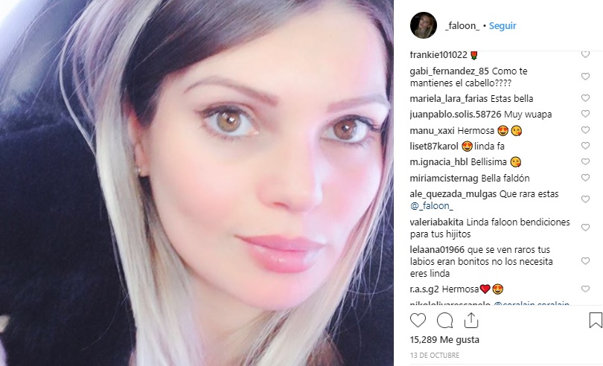The height and width of the screenshot is (366, 603).
Task: Like lelaana01966's comment about lips
Action: click(585, 261)
